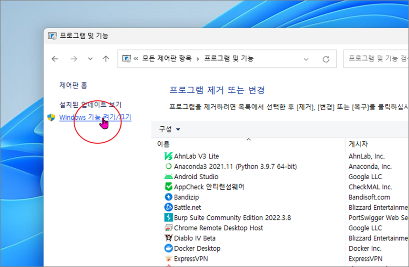Screen dimensions: 409x267
Task: Open the '구성' dropdown menu
Action: (x=169, y=129)
